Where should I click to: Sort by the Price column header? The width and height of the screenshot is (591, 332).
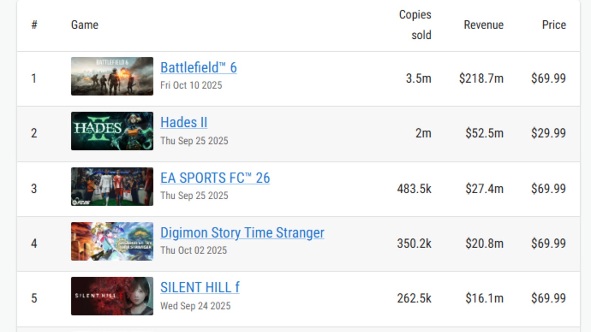click(554, 25)
